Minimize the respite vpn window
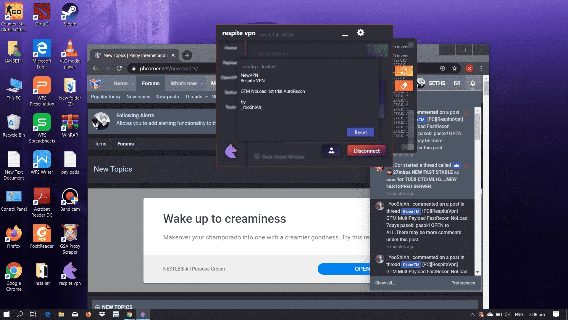This screenshot has width=568, height=320. tap(345, 35)
